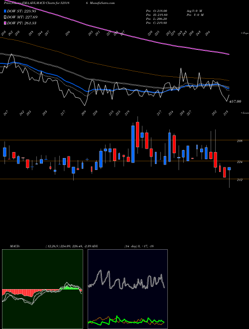
Task: Click the 'Pre V: 0 M' volume text
Action: (x=195, y=15)
